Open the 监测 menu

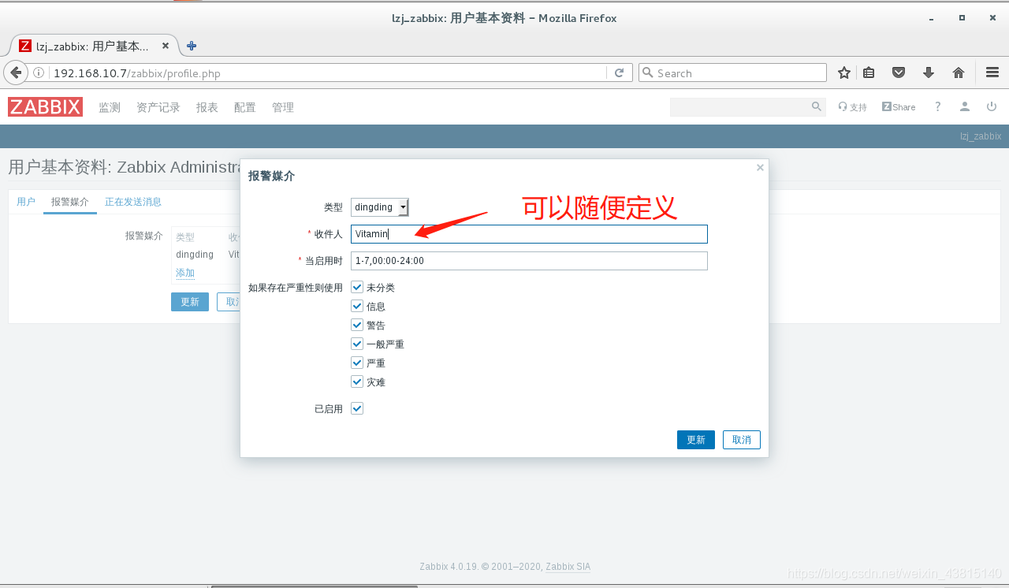click(110, 107)
